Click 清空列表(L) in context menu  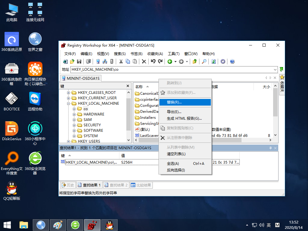tap(185, 154)
